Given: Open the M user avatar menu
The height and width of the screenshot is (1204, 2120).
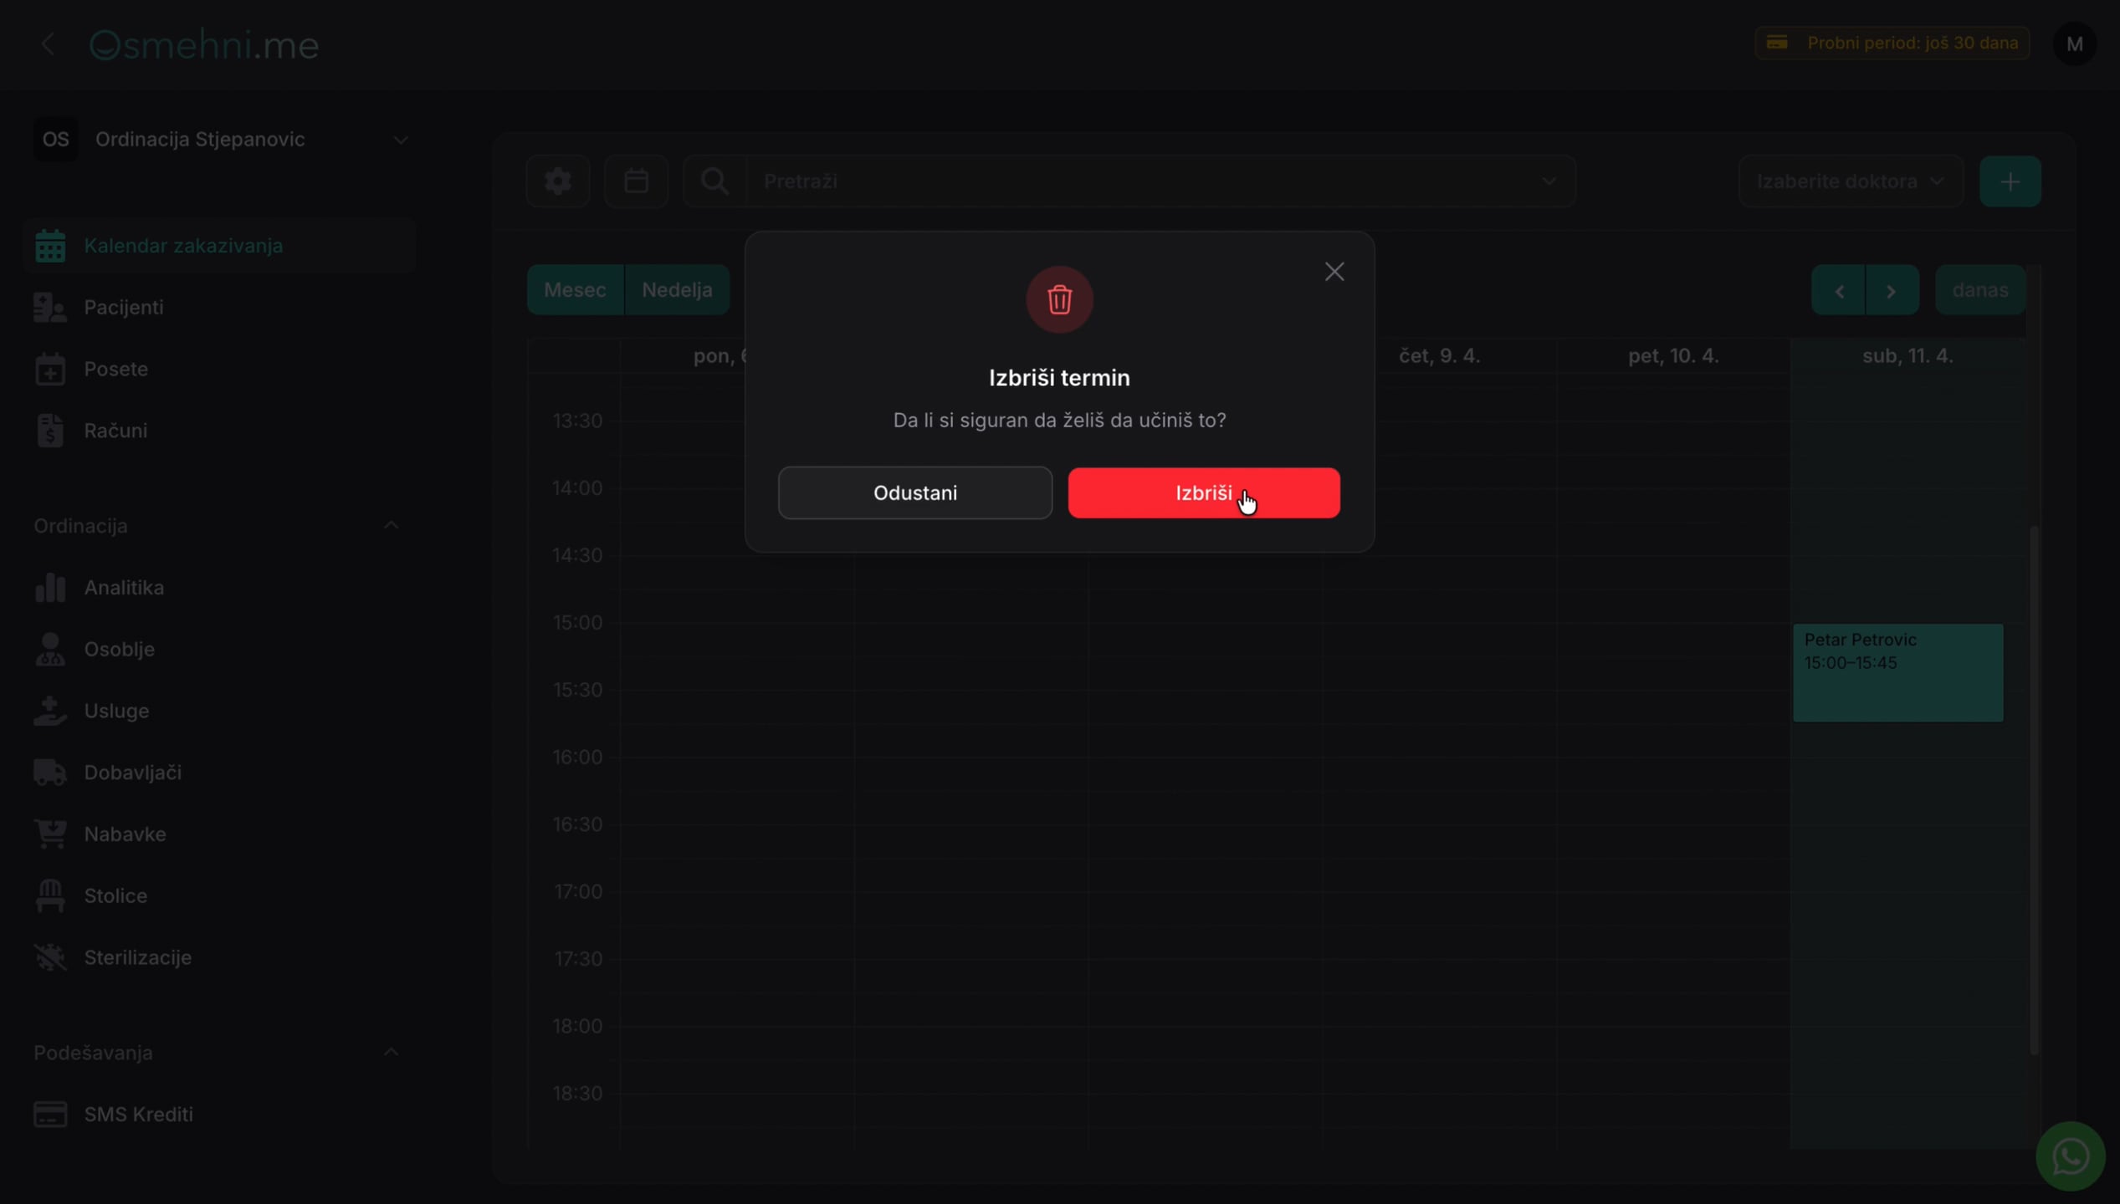Looking at the screenshot, I should pyautogui.click(x=2075, y=44).
